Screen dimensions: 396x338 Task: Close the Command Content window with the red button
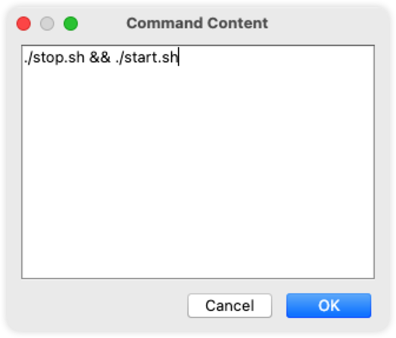click(24, 24)
